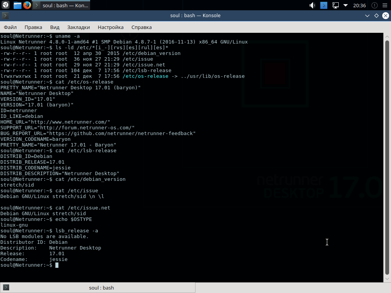This screenshot has width=391, height=293.
Task: Click the 'Distributor ID: Debian' line
Action: 34,242
